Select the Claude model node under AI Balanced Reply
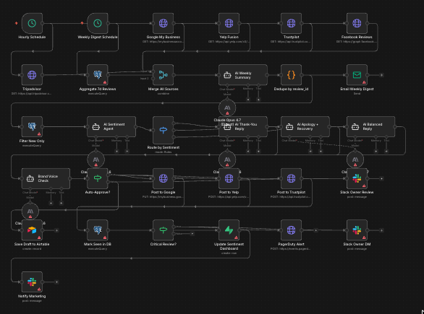424x314 pixels. (x=355, y=160)
